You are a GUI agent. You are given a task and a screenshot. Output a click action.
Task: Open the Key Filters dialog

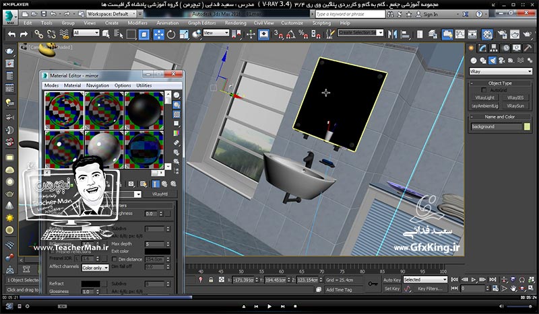coord(430,289)
